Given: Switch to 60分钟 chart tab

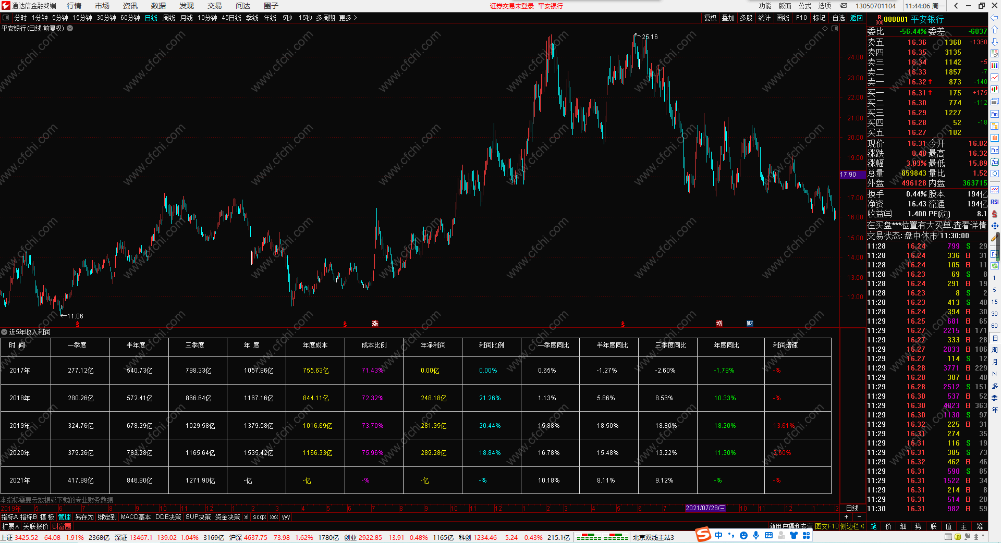Looking at the screenshot, I should pos(130,18).
